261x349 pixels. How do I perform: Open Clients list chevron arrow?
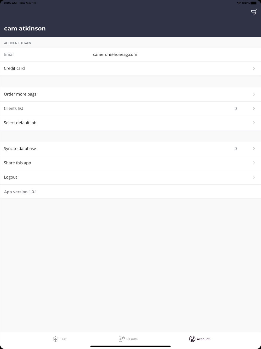point(254,109)
